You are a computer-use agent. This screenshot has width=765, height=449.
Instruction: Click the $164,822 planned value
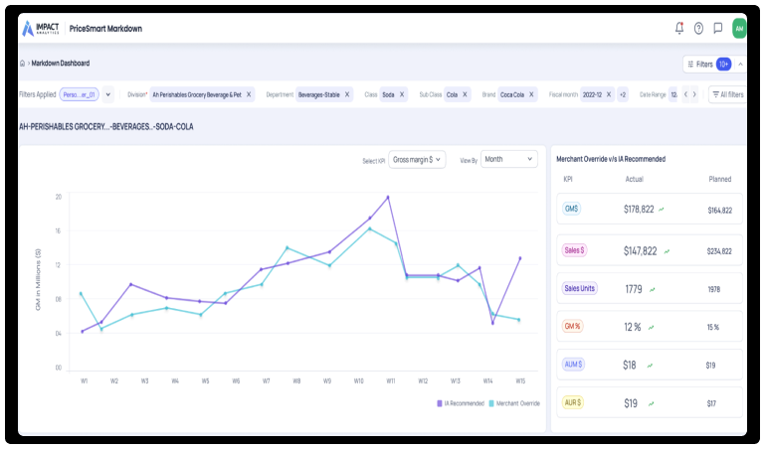point(719,211)
